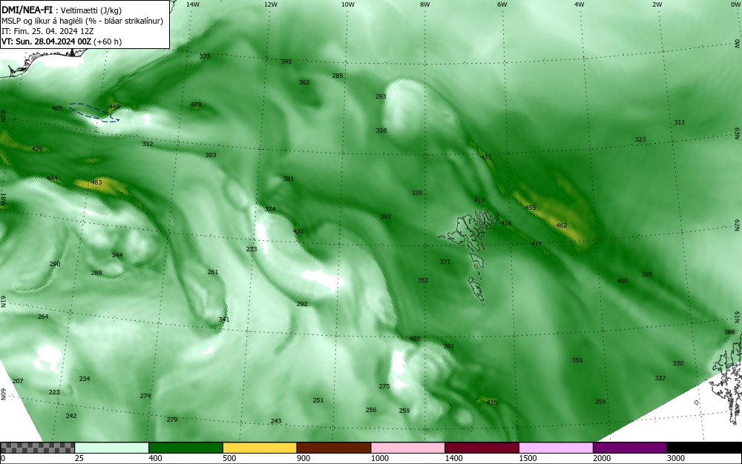Click the 417 map value
Image resolution: width=742 pixels, height=464 pixels.
[536, 244]
